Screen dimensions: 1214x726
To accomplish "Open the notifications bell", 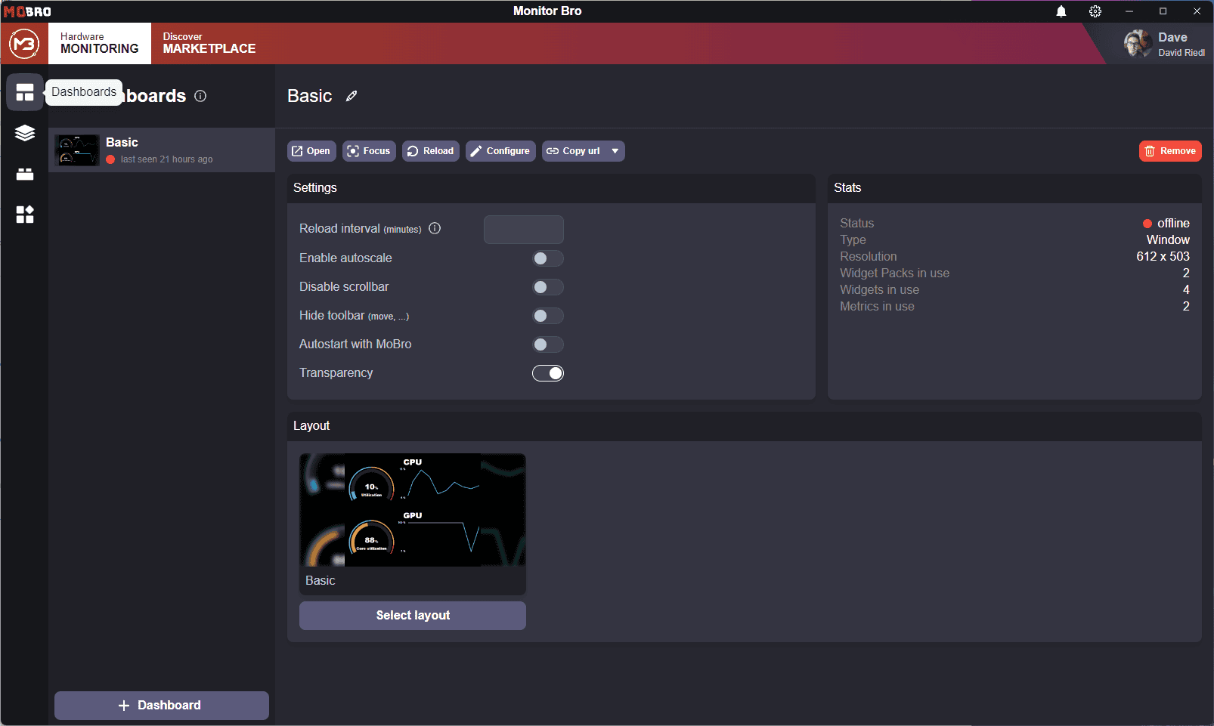I will [x=1061, y=11].
